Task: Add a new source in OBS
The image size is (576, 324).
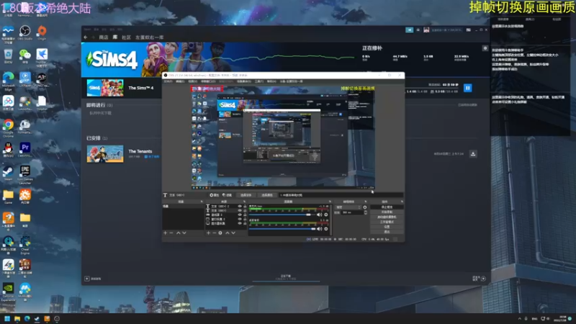Action: [208, 233]
